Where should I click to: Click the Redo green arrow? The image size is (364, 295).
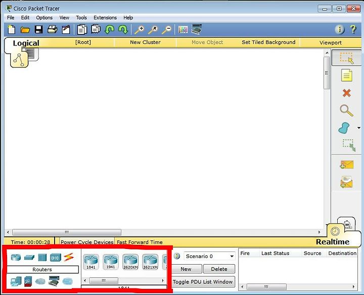[123, 29]
